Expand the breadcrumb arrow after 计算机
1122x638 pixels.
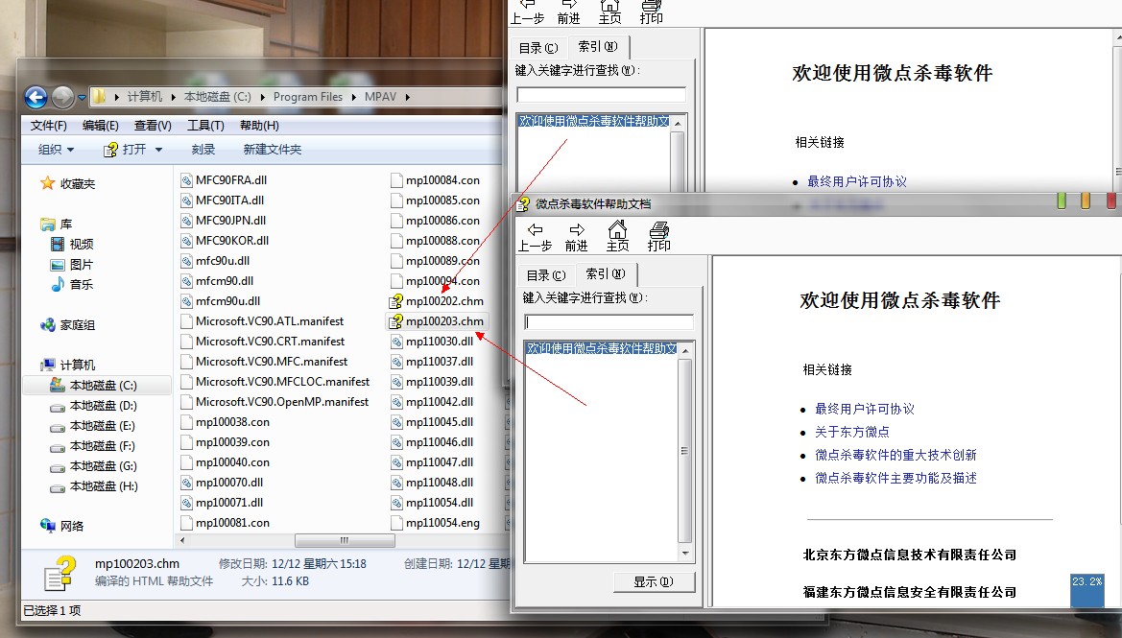173,97
